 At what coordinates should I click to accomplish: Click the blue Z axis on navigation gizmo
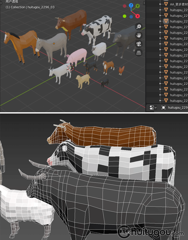click(131, 5)
